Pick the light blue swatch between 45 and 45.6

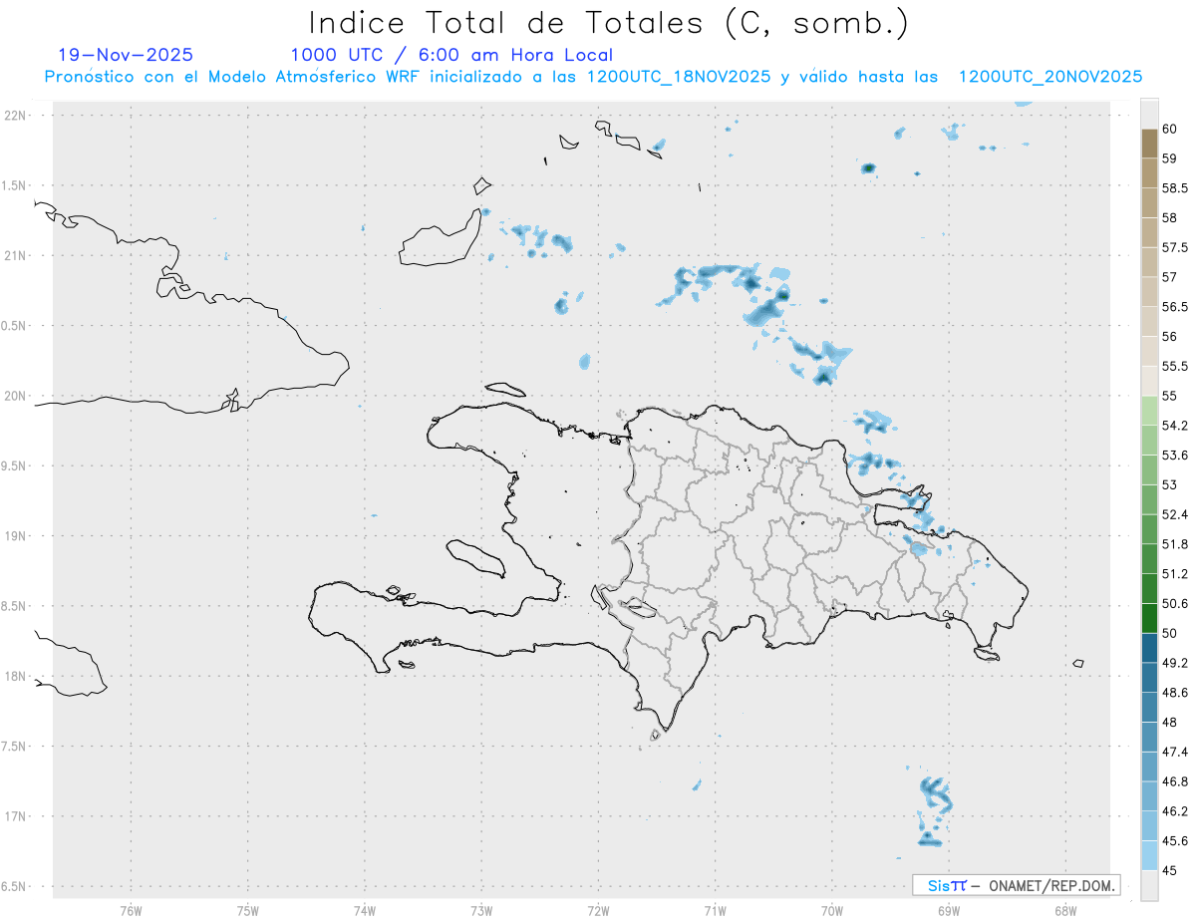click(x=1149, y=855)
